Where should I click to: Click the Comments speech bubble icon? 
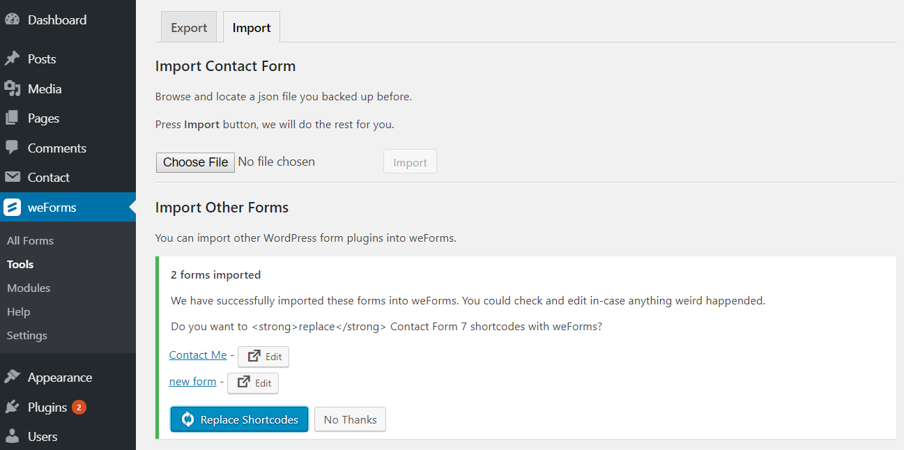pos(12,148)
